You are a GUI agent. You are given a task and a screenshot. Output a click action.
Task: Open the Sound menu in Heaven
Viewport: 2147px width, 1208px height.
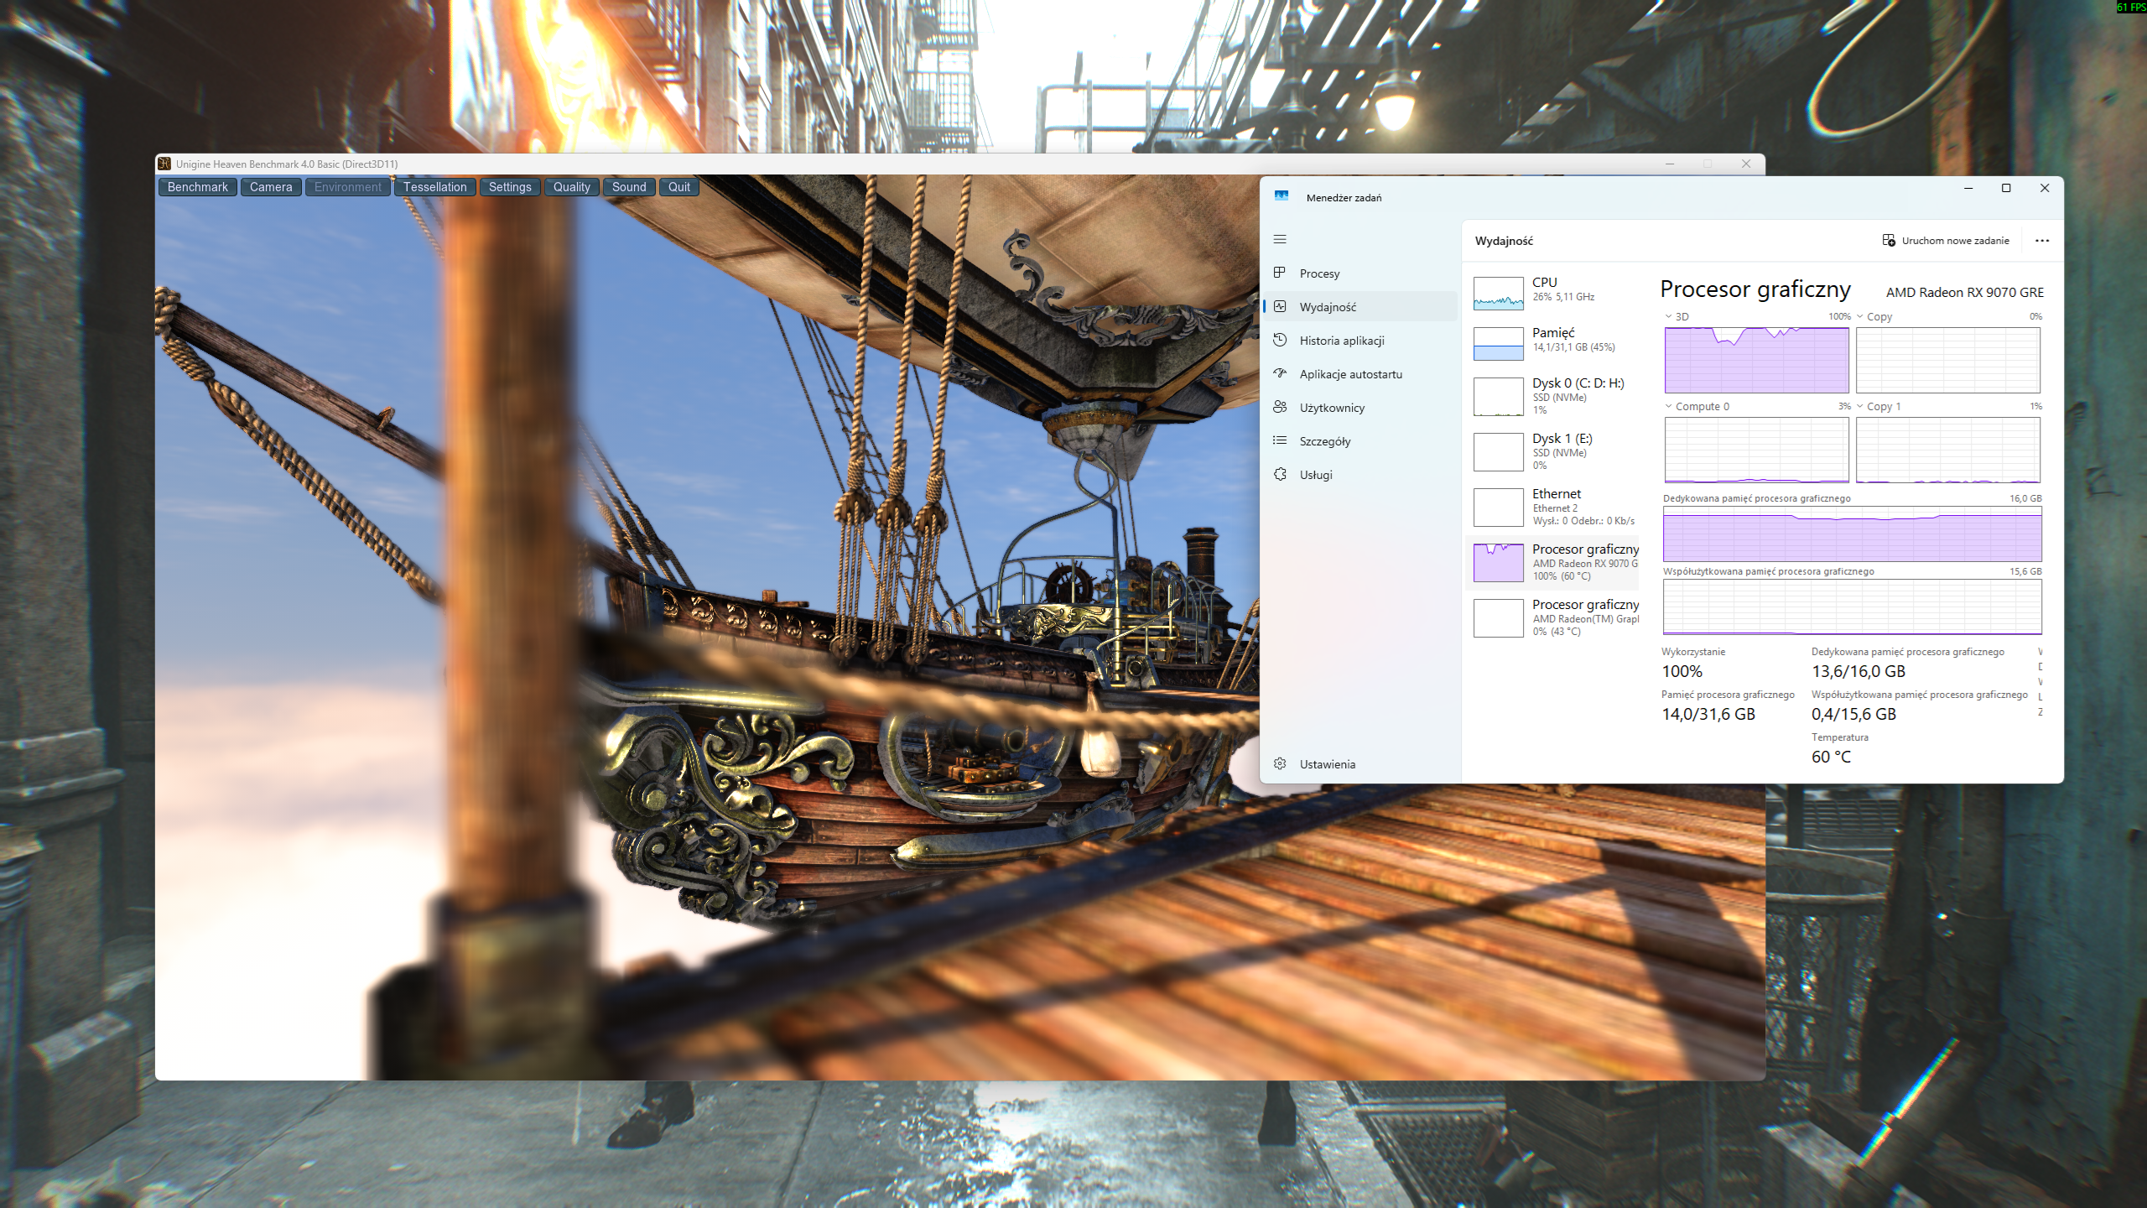[629, 187]
